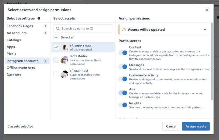Click the sf_user_test profile avatar

click(x=64, y=74)
